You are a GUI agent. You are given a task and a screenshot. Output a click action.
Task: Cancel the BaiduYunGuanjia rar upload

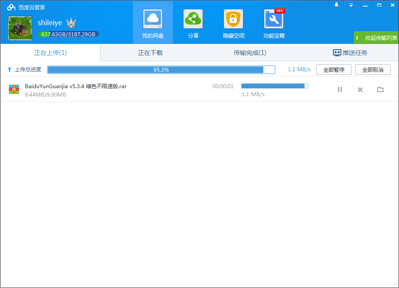360,90
